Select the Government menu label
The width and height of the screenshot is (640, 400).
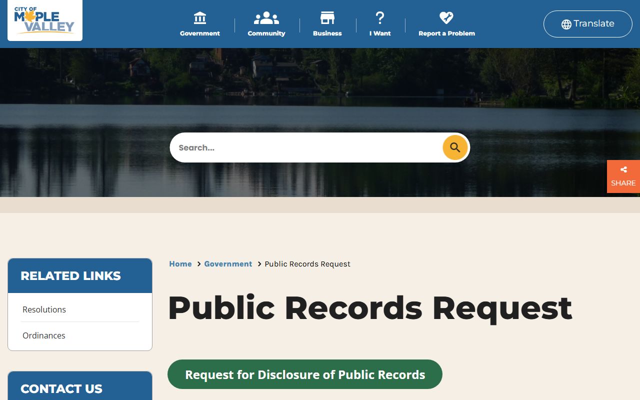(200, 33)
